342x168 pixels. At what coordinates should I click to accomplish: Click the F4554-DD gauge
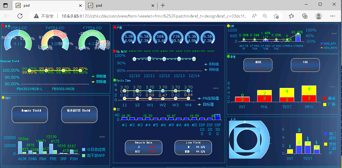pos(55,40)
